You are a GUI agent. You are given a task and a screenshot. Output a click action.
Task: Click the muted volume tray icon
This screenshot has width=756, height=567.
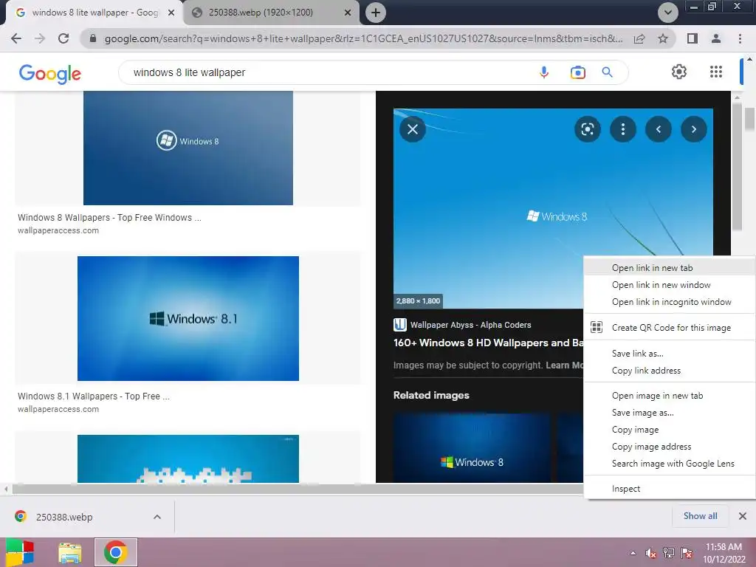651,553
